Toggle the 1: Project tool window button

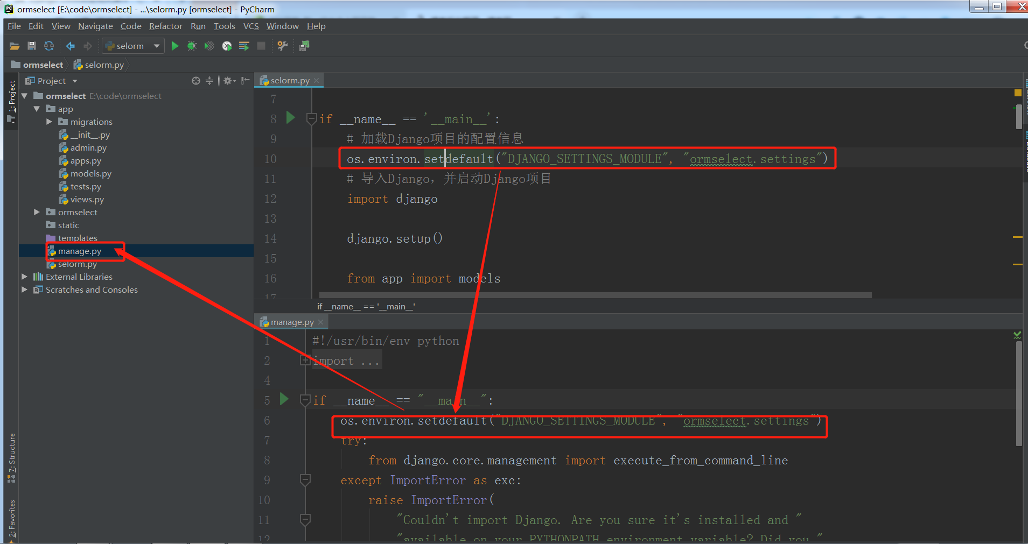[x=11, y=101]
